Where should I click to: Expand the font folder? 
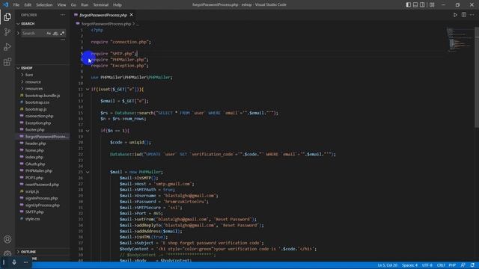(x=29, y=75)
